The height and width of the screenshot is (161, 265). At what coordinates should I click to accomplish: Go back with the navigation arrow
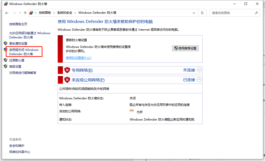point(7,13)
